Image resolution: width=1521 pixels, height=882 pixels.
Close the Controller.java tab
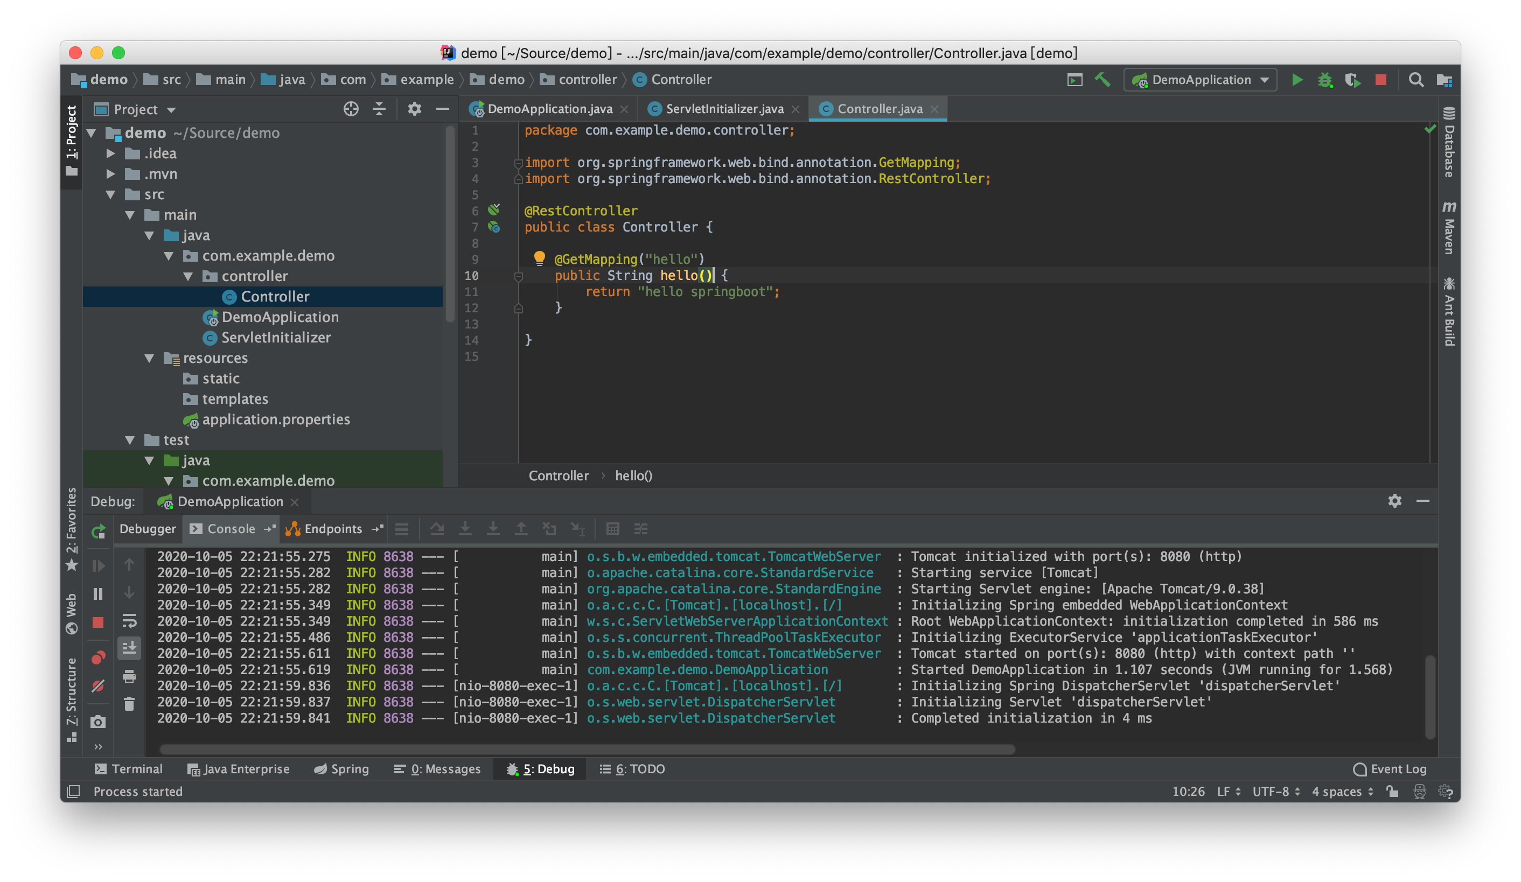pyautogui.click(x=934, y=109)
